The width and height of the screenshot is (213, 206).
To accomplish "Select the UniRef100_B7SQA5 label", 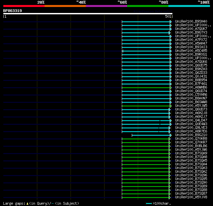I will [191, 161].
